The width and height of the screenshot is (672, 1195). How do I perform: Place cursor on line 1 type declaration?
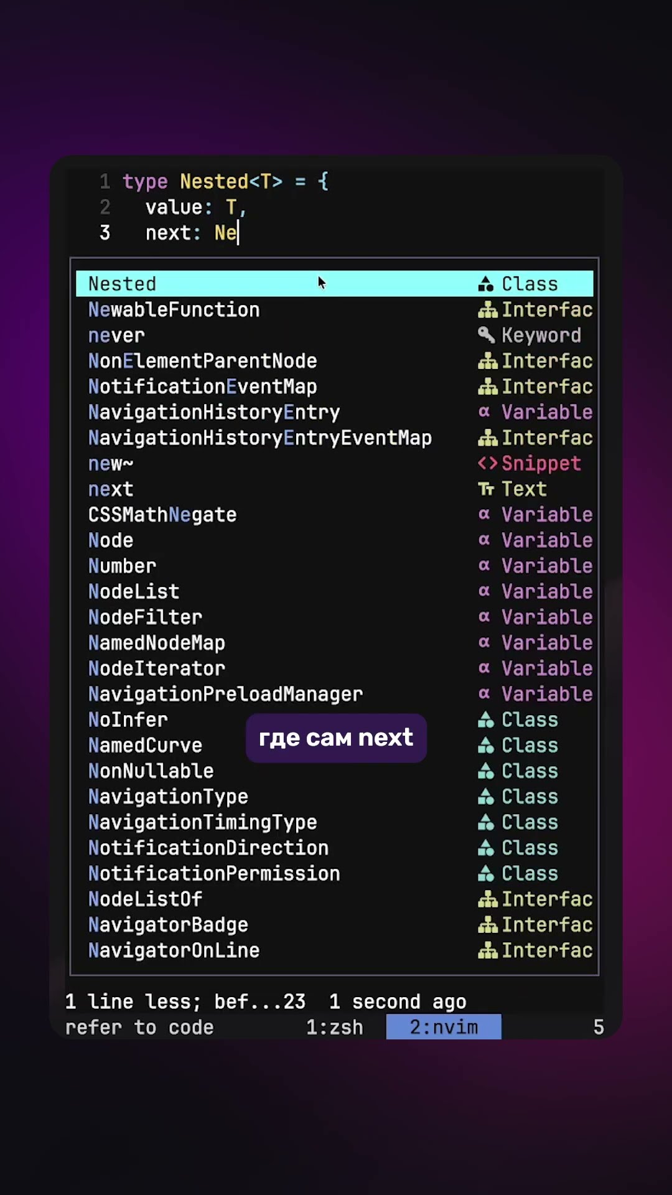pos(225,182)
